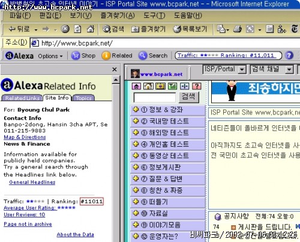Click the Edit document toolbar icon
This screenshot has height=242, width=300.
pyautogui.click(x=269, y=29)
